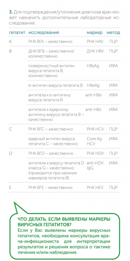Click the 'HBsAg' marker text

[92, 66]
